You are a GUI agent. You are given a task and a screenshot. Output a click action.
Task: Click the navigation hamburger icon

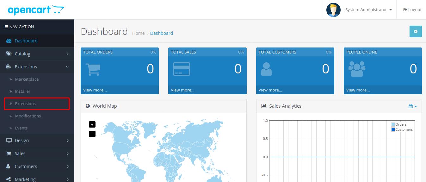coord(6,27)
